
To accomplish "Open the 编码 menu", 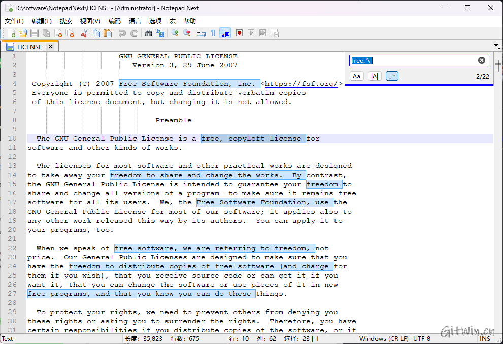I will point(115,21).
